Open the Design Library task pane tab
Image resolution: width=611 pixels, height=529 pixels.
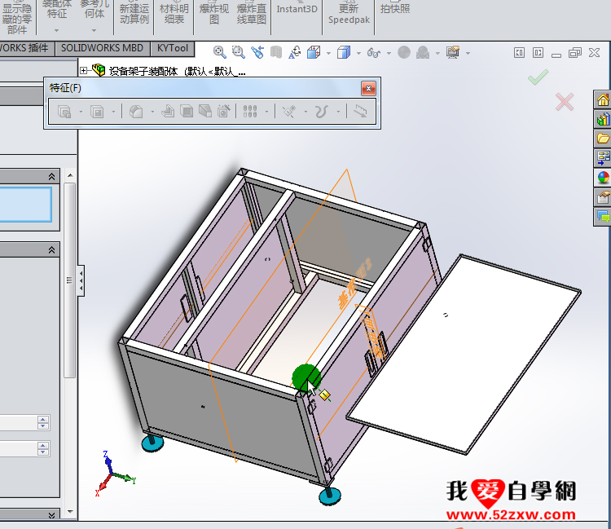tap(603, 119)
